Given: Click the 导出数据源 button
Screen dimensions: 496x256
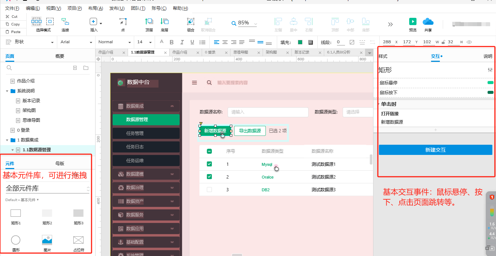Looking at the screenshot, I should point(250,131).
